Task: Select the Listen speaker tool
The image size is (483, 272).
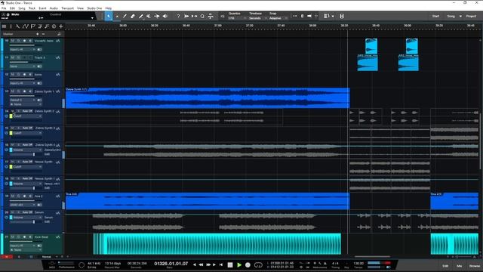Action: click(165, 17)
